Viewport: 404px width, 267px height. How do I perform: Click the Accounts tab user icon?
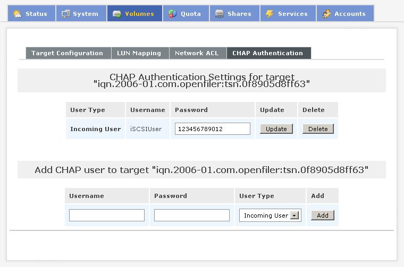click(x=326, y=14)
